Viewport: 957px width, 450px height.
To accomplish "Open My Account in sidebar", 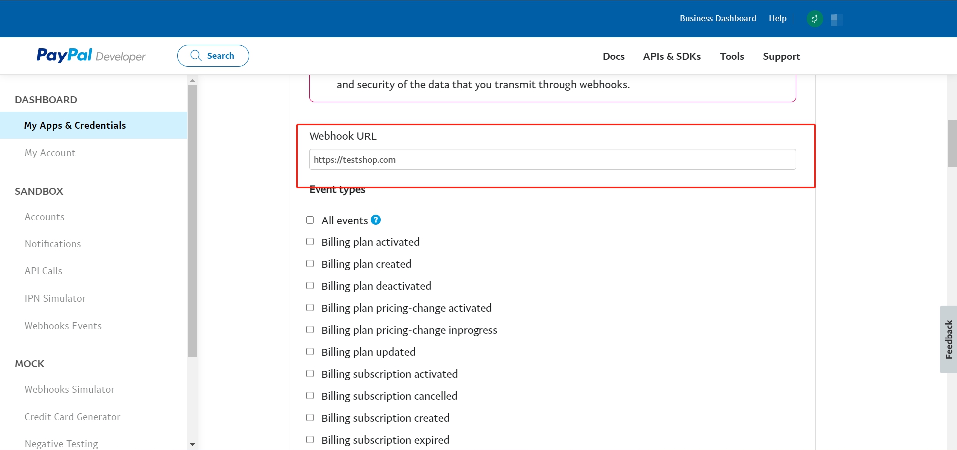I will (x=50, y=153).
